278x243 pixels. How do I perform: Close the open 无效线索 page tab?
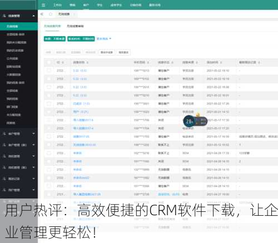coord(74,14)
